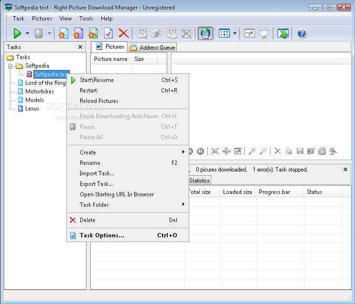Click the blue question mark Help icon
The height and width of the screenshot is (304, 355).
[302, 33]
